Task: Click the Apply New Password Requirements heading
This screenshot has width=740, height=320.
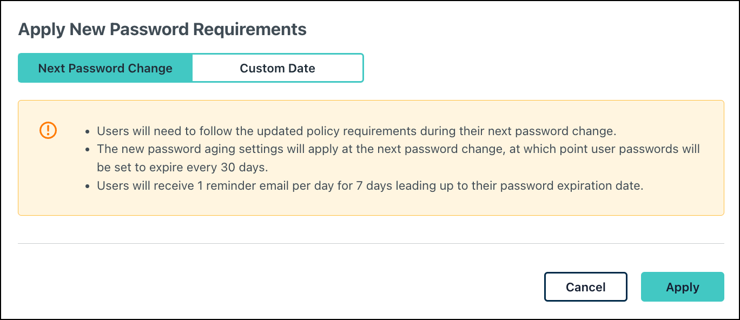Action: [162, 29]
